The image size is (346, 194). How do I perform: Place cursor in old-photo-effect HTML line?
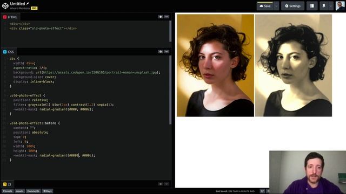(43, 29)
